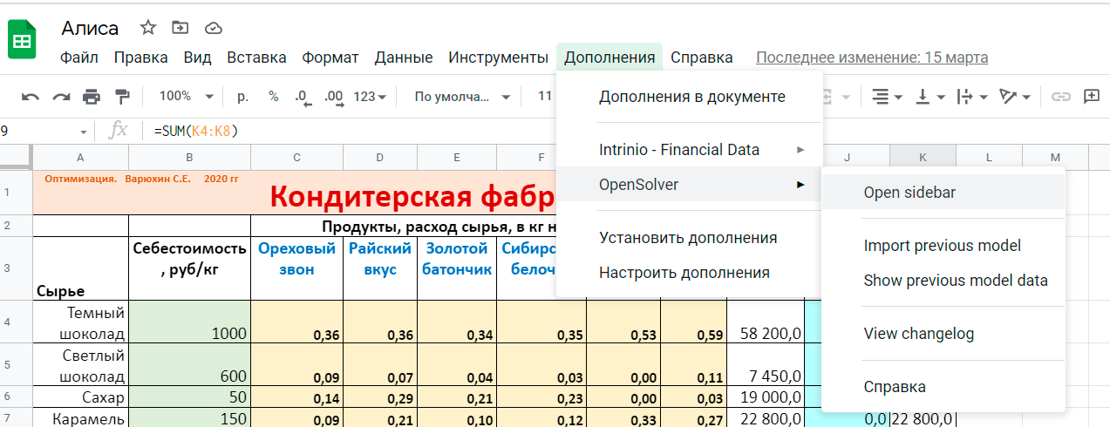Choose 'Настроить дополнения'
Viewport: 1110px width, 427px height.
[x=689, y=273]
